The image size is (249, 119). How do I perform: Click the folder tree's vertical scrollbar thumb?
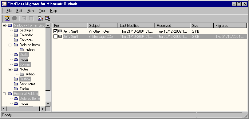[x=48, y=59]
